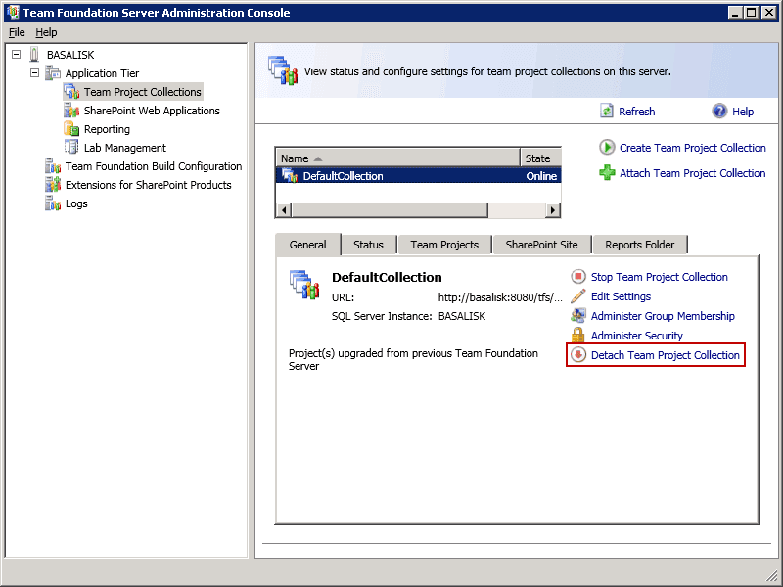Open the File menu
This screenshot has height=587, width=783.
pos(17,32)
